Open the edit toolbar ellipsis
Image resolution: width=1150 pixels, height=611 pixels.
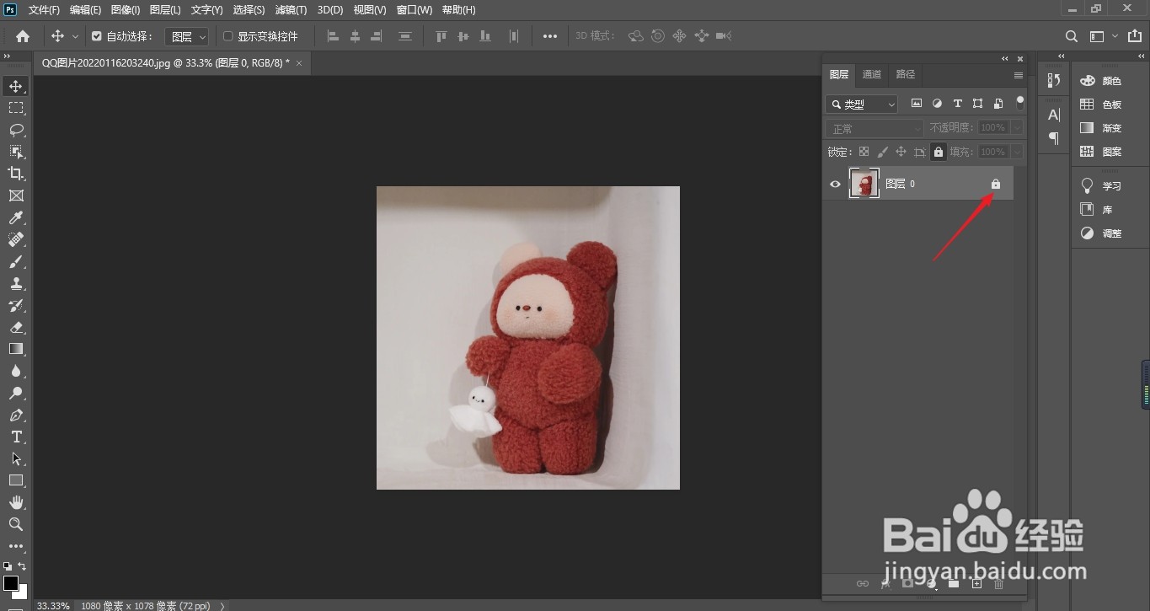coord(16,546)
